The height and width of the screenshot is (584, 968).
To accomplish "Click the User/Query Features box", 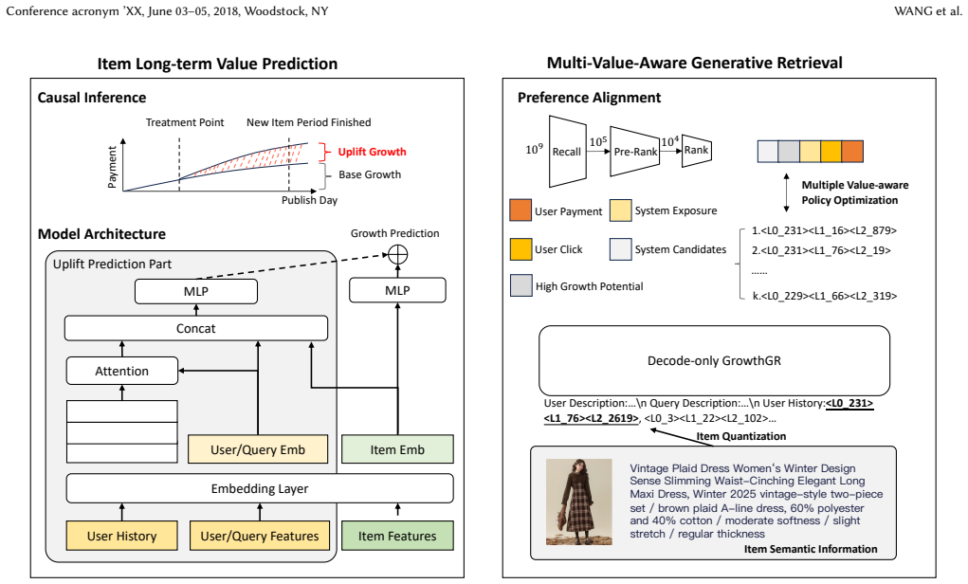I will (x=260, y=536).
